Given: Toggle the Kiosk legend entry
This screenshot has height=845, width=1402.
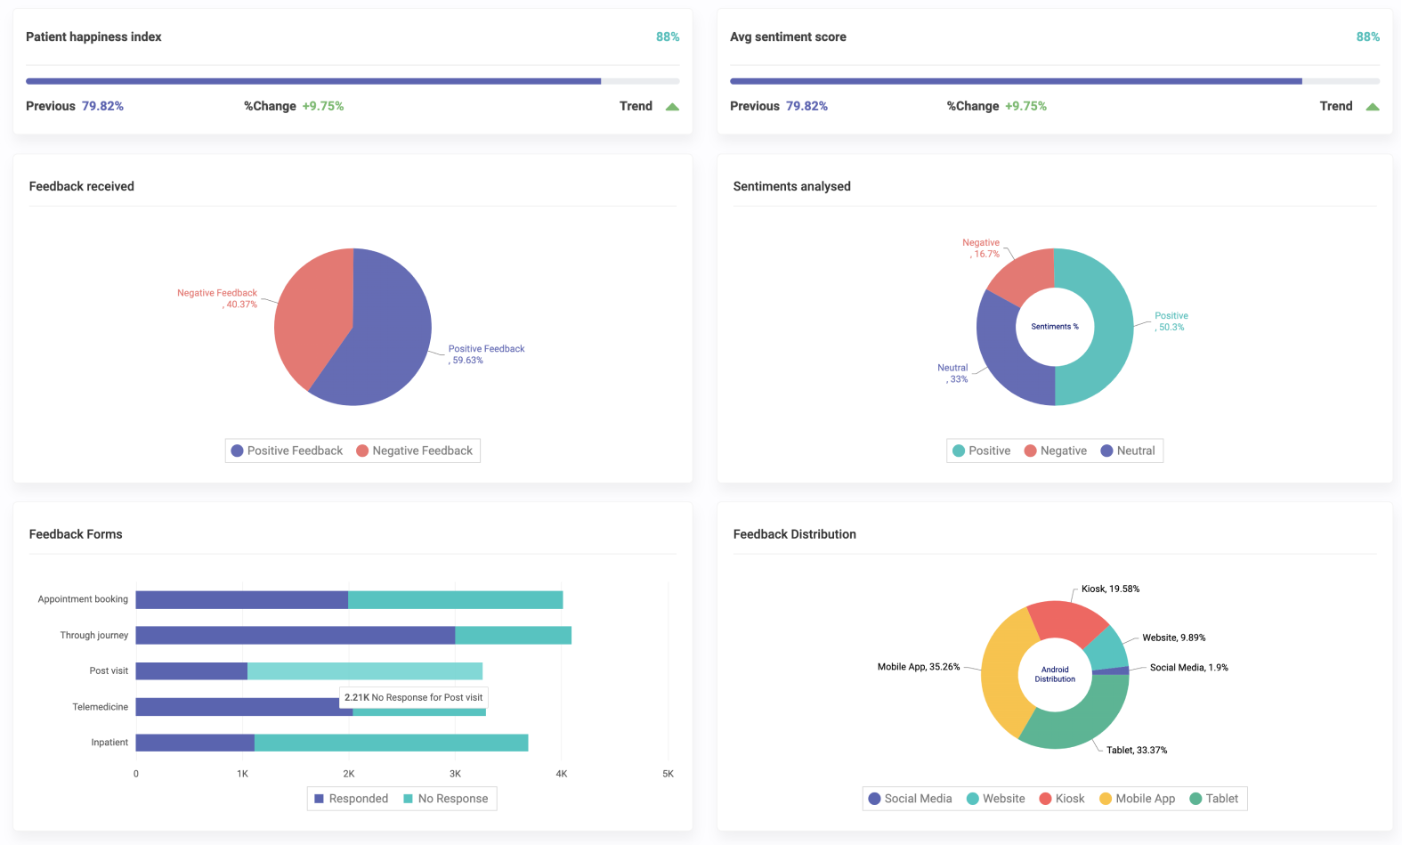Looking at the screenshot, I should coord(1061,799).
